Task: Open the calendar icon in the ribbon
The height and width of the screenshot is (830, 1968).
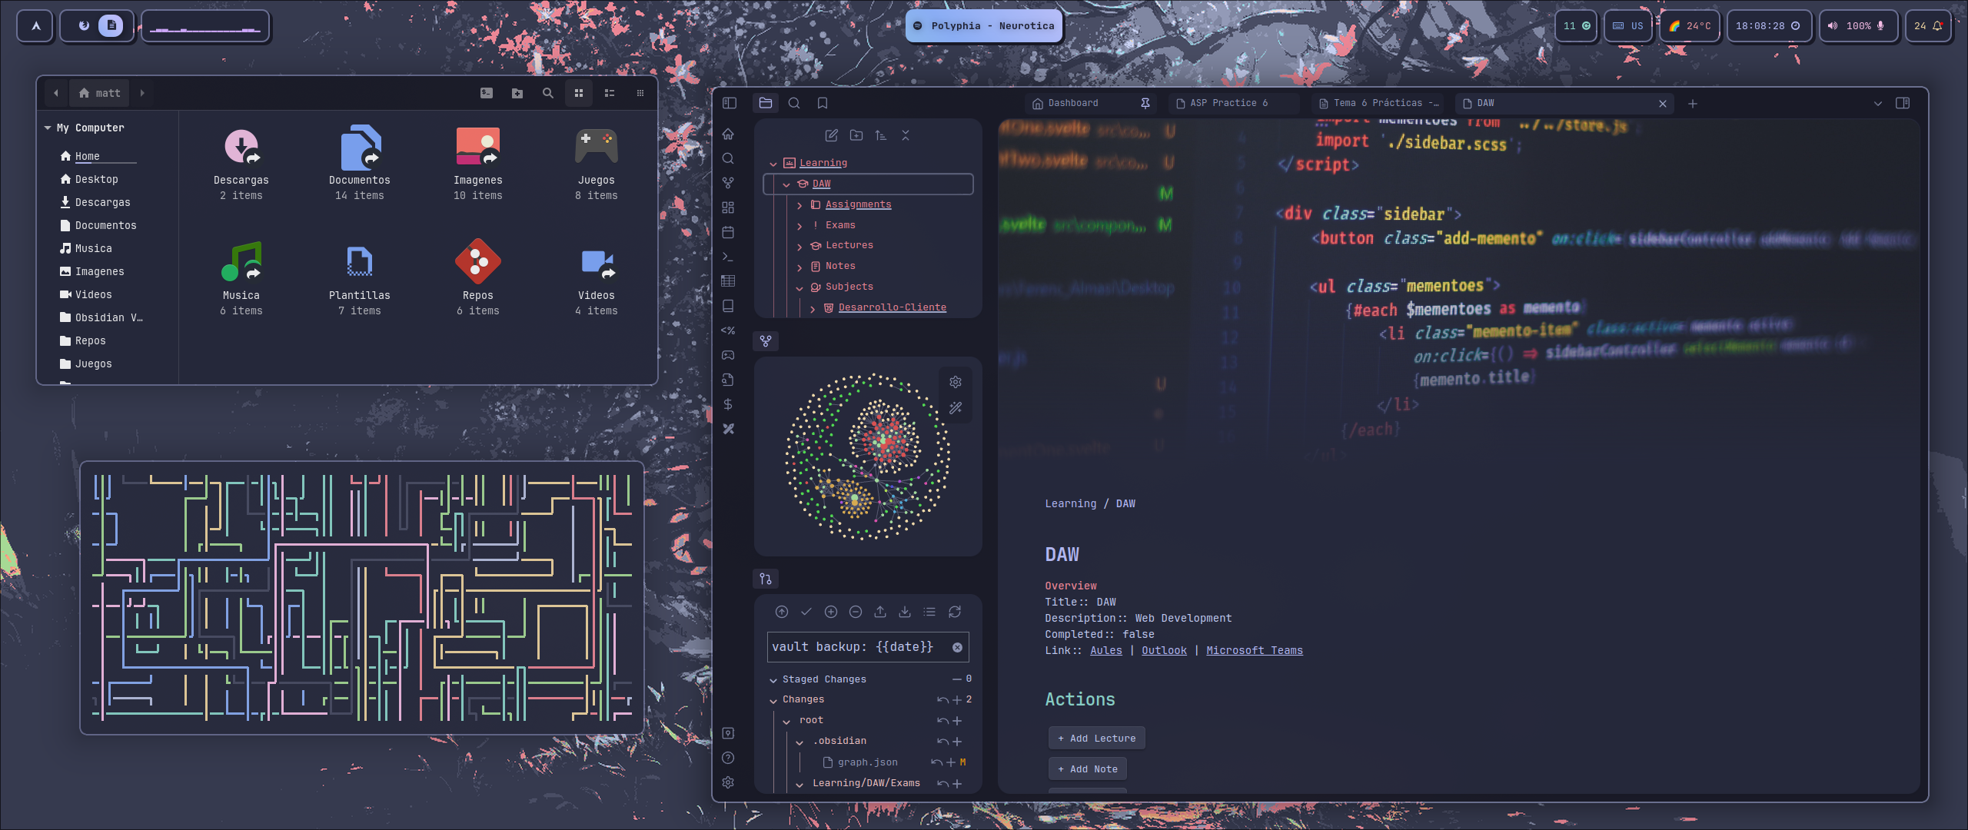Action: [728, 232]
